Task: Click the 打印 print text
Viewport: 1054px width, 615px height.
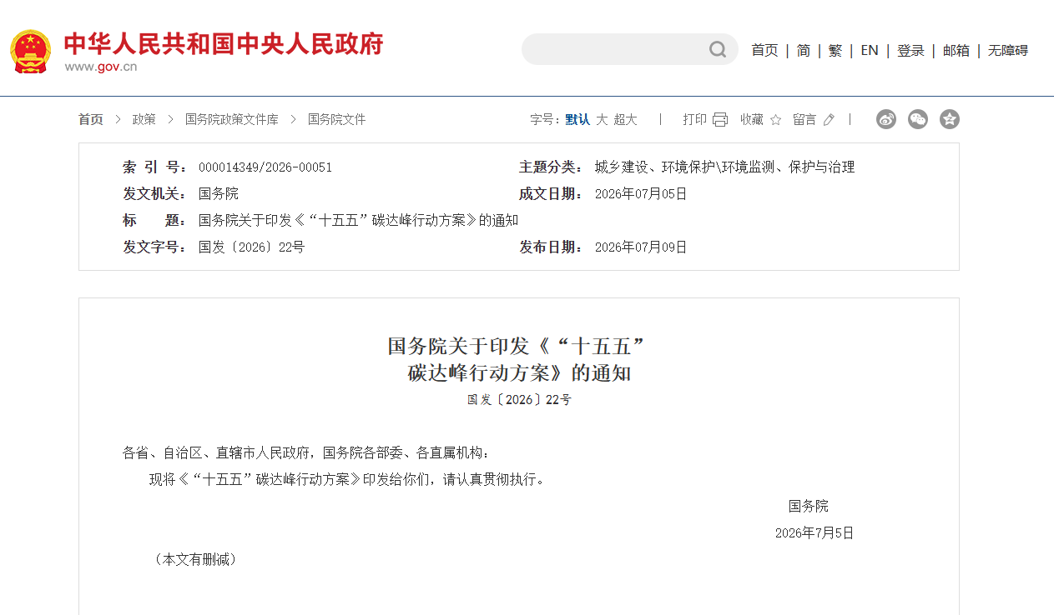Action: click(x=695, y=120)
